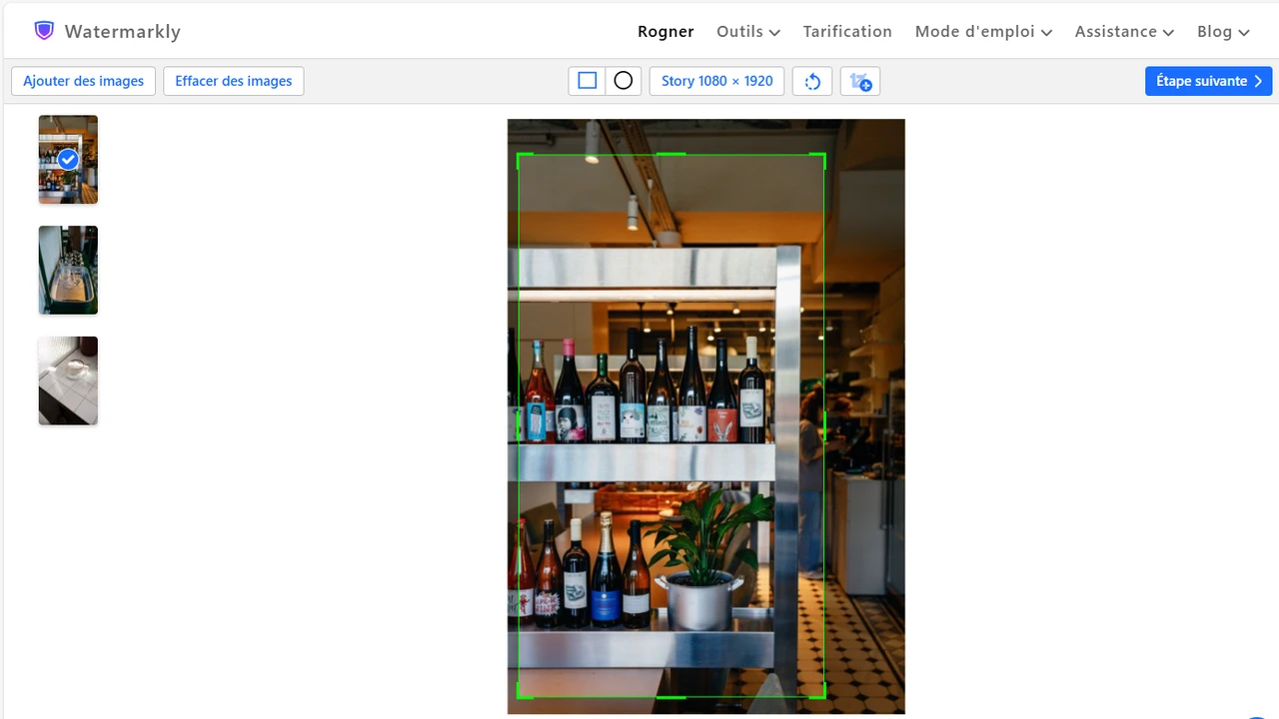The width and height of the screenshot is (1279, 719).
Task: Click the Effacer des images button
Action: click(x=233, y=81)
